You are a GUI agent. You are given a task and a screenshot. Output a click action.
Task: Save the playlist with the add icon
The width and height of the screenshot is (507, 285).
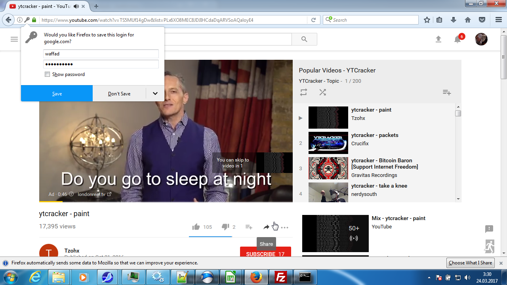pos(447,92)
